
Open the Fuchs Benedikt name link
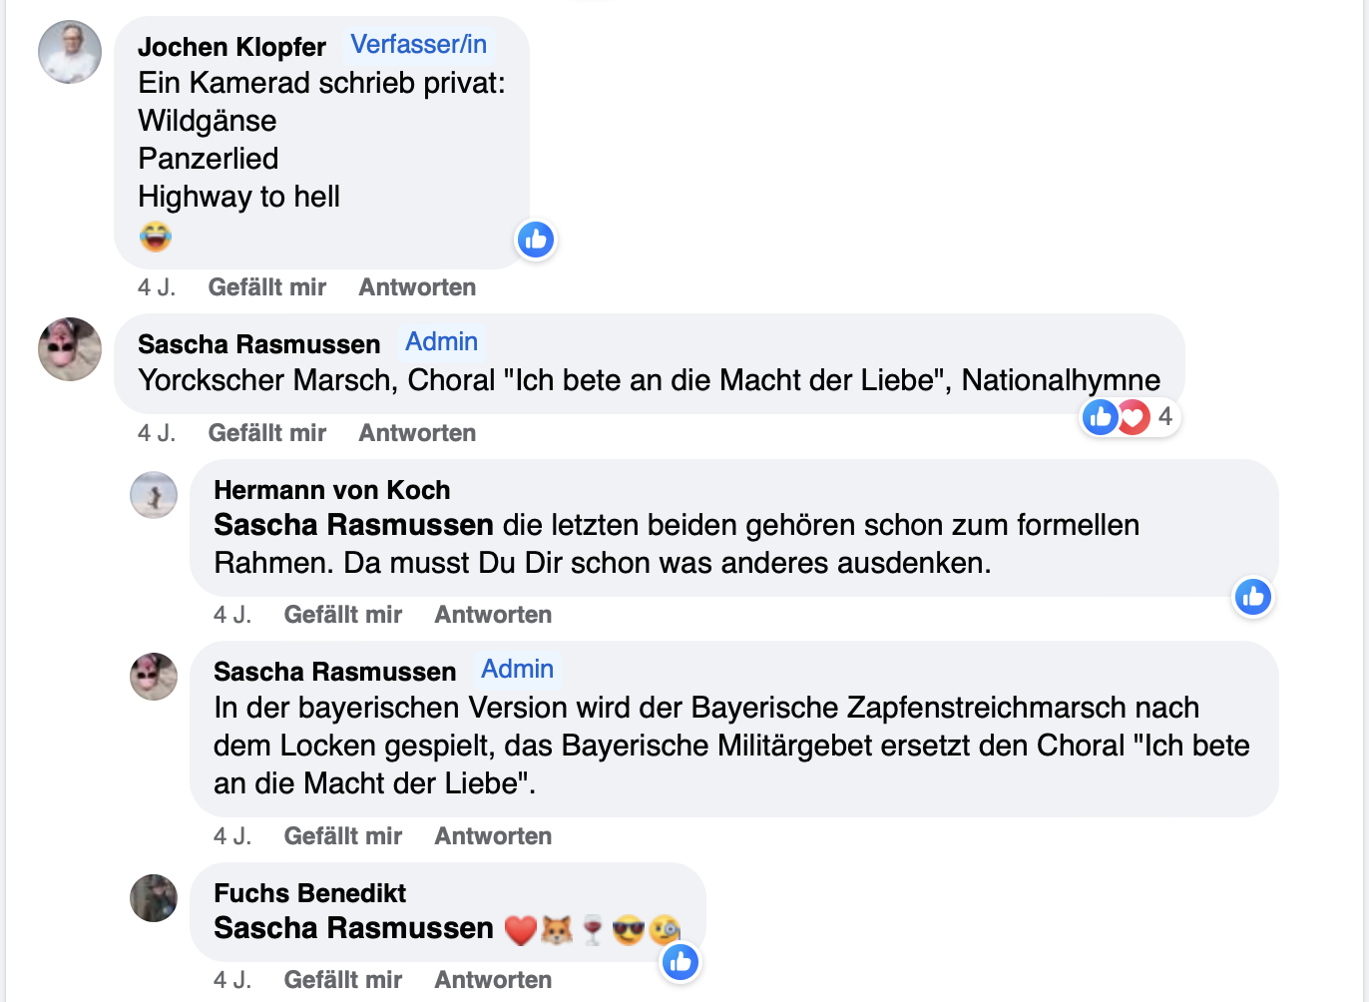pyautogui.click(x=309, y=893)
